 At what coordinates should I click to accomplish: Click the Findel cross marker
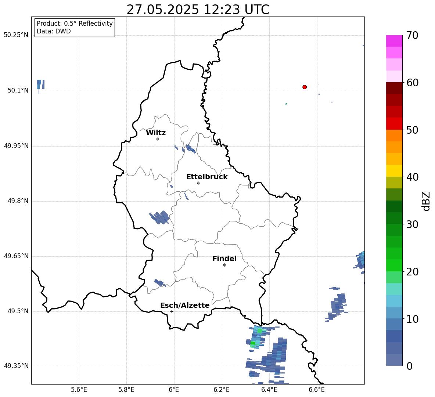coord(224,265)
